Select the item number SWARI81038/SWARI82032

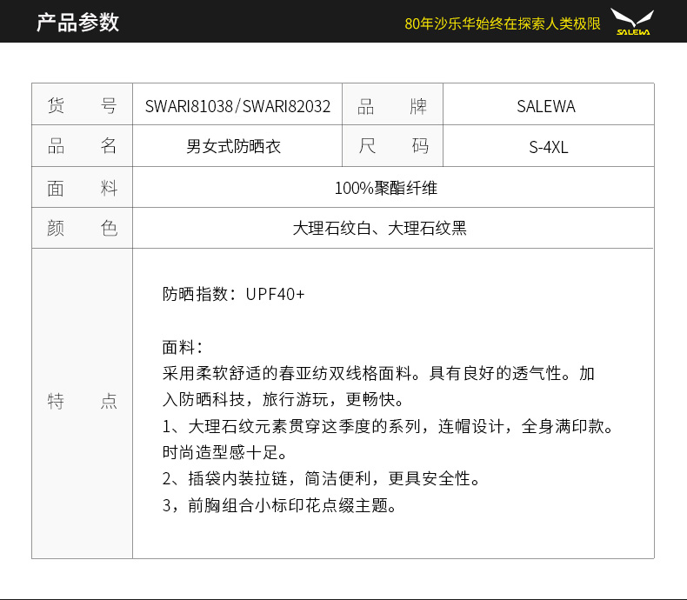pyautogui.click(x=237, y=106)
